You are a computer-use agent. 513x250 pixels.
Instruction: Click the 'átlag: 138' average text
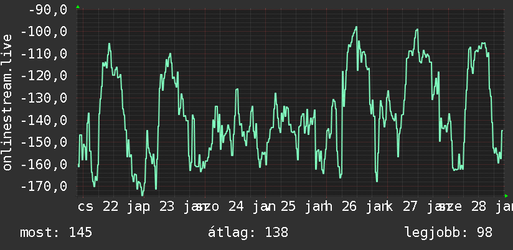(248, 233)
